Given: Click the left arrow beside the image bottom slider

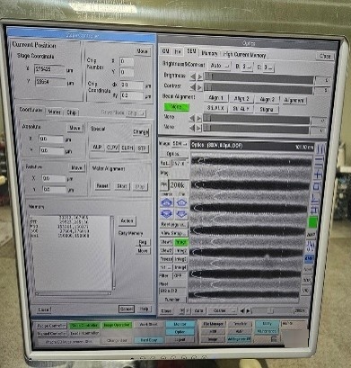Looking at the screenshot, I should click(x=242, y=311).
